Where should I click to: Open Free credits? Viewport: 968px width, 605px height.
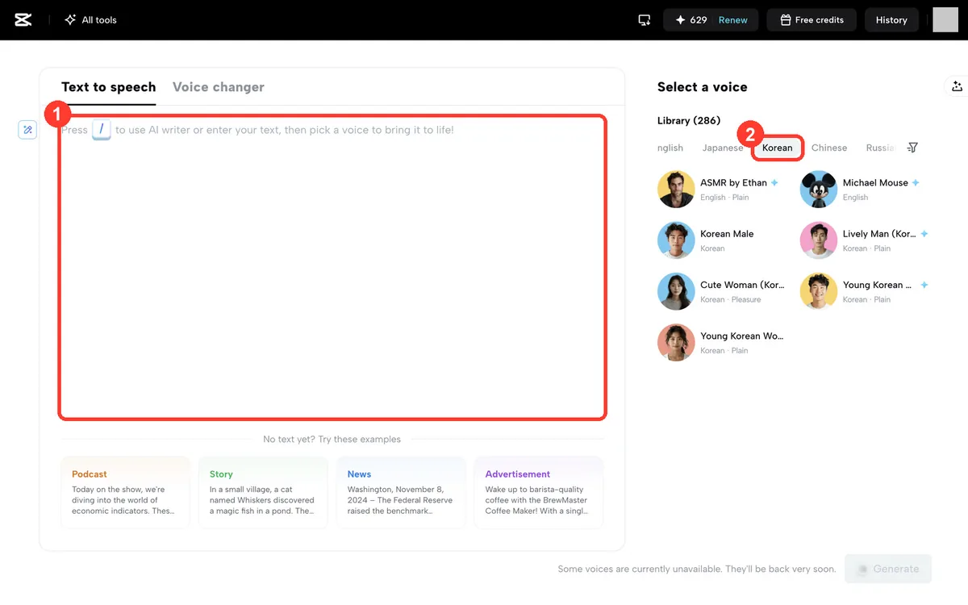point(811,20)
